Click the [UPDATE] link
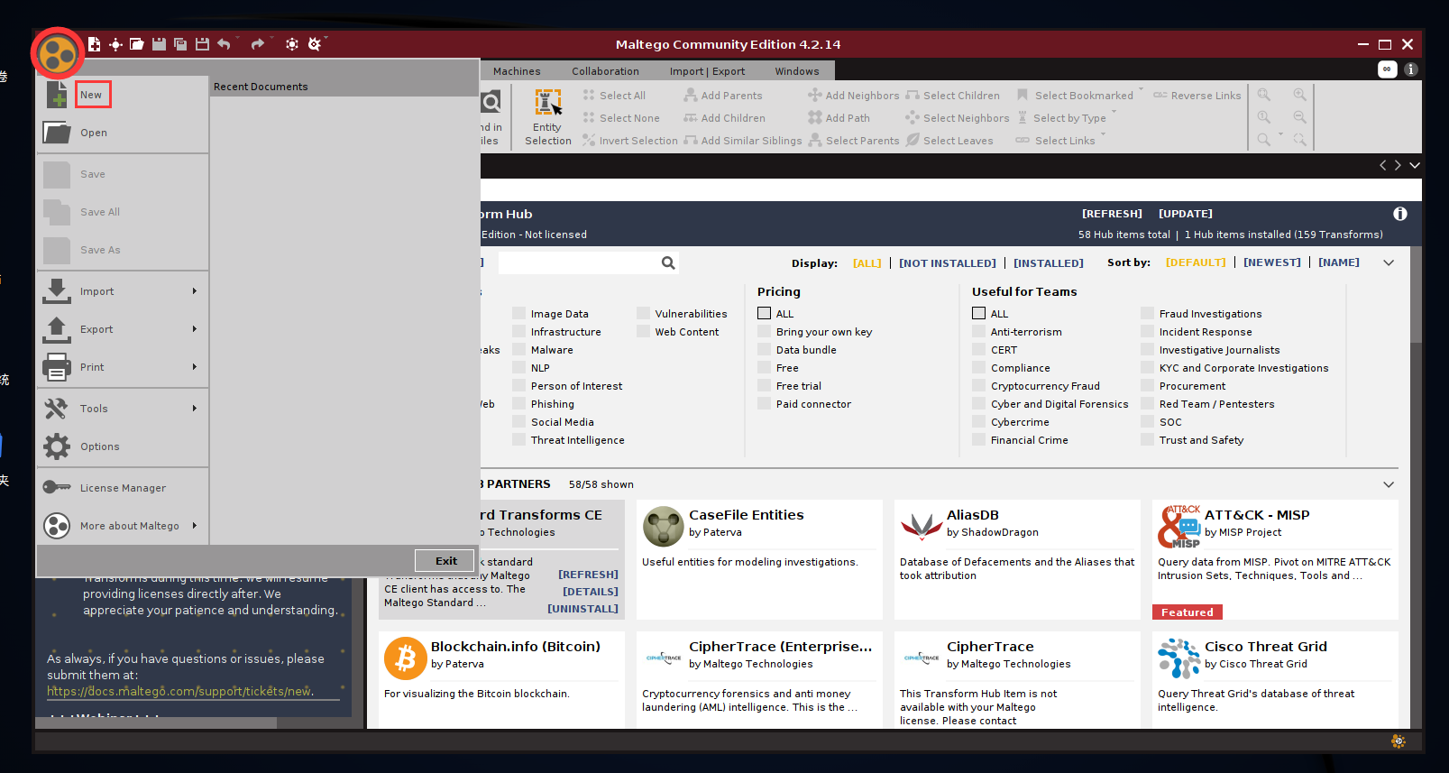The image size is (1449, 773). [x=1185, y=214]
